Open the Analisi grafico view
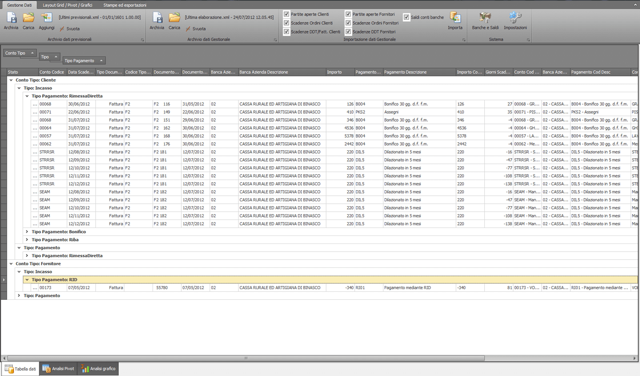Screen dimensions: 640x376 (97, 367)
